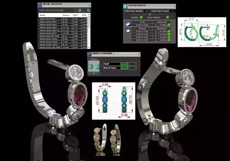Close the Metal Weights panel

(89, 5)
